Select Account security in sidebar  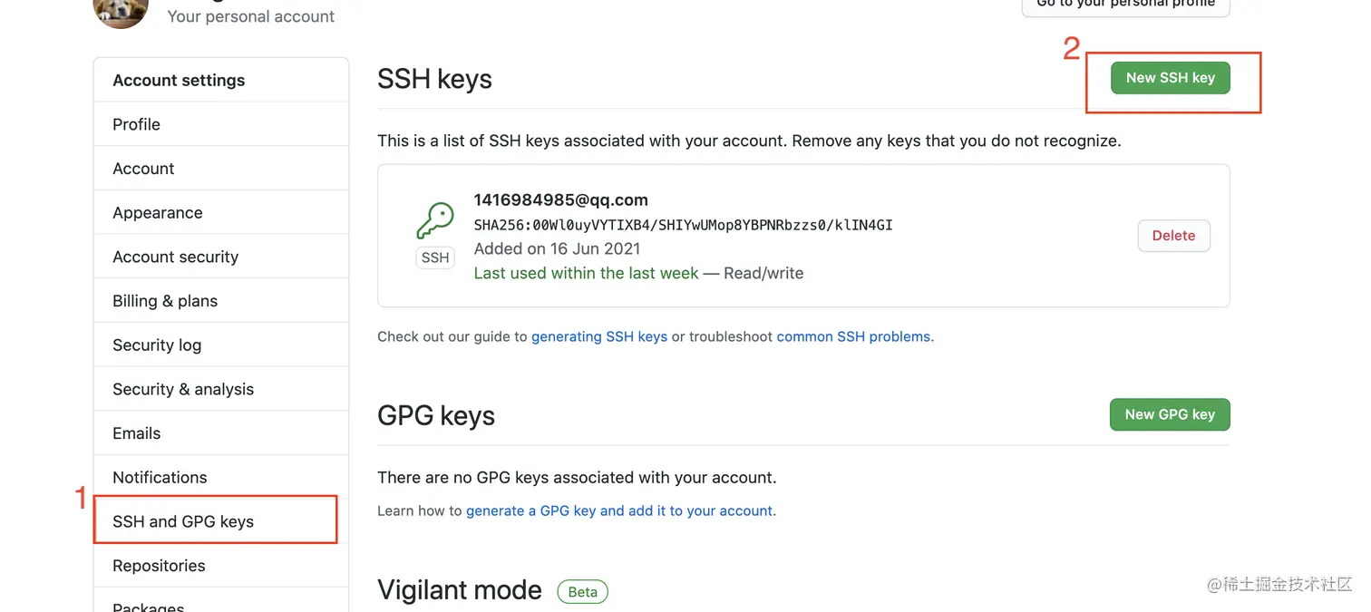[175, 257]
